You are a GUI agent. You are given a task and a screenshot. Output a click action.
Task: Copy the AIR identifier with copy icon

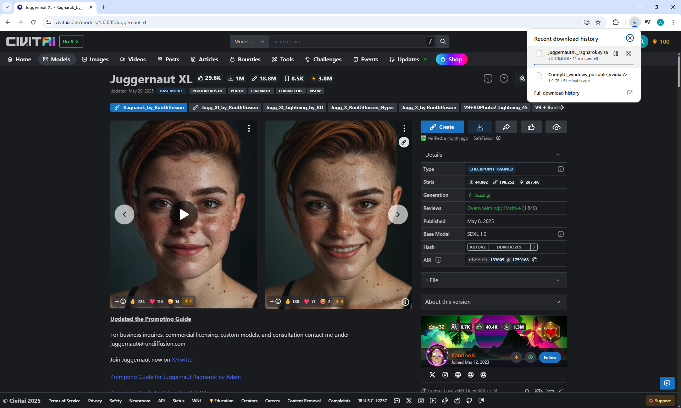tap(535, 260)
